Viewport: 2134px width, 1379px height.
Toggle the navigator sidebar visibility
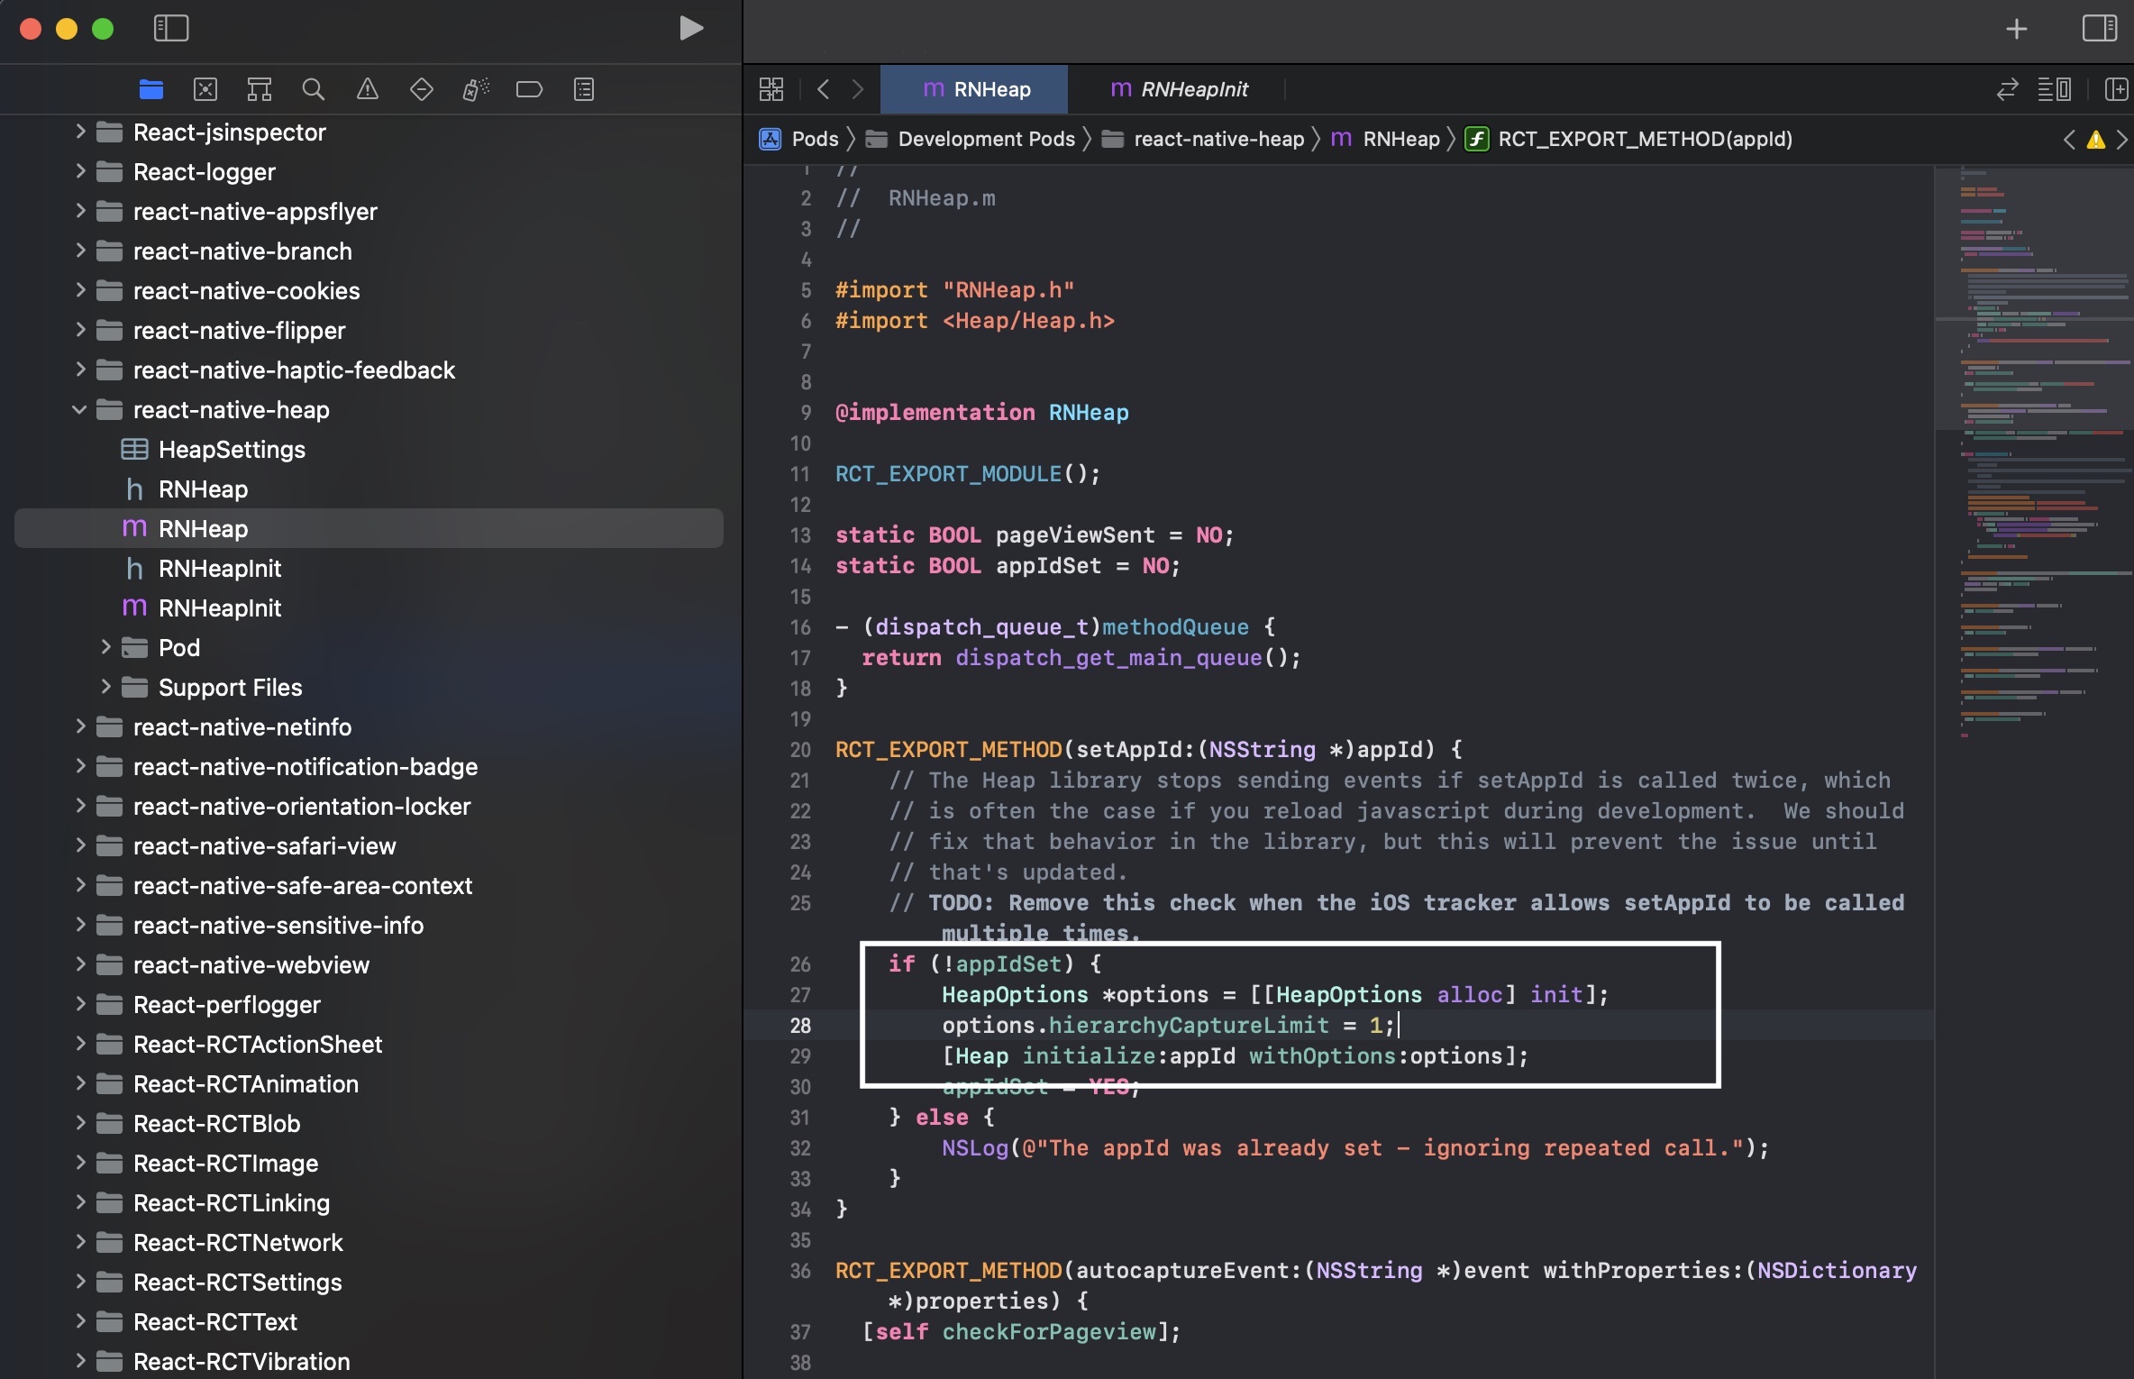pos(171,29)
